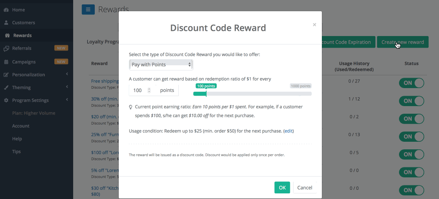439x199 pixels.
Task: Click the redemption ratio slider handle
Action: tap(206, 94)
